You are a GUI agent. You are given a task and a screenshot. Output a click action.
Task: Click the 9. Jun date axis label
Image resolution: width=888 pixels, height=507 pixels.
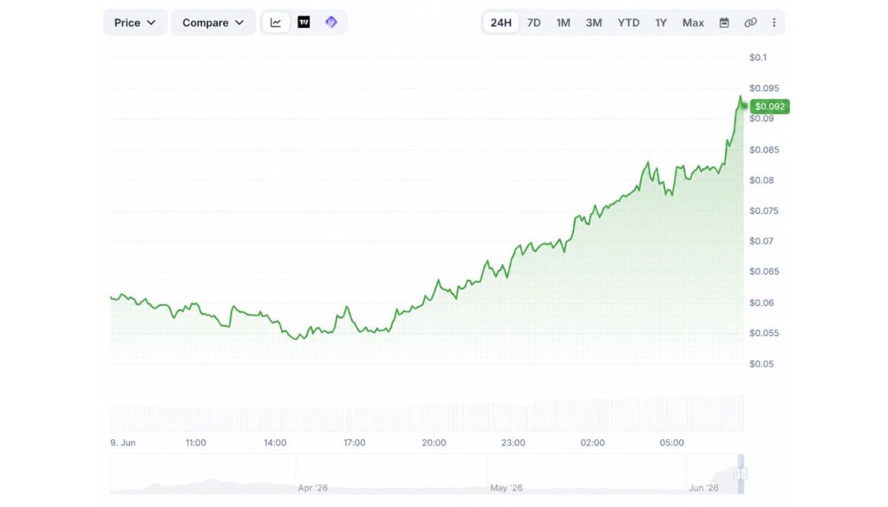123,443
